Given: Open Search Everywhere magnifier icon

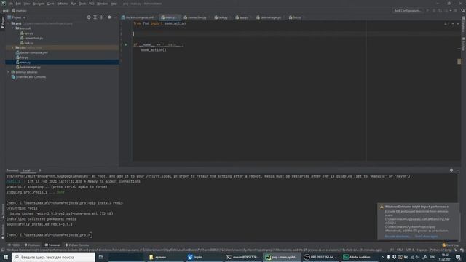Looking at the screenshot, I should (x=463, y=10).
